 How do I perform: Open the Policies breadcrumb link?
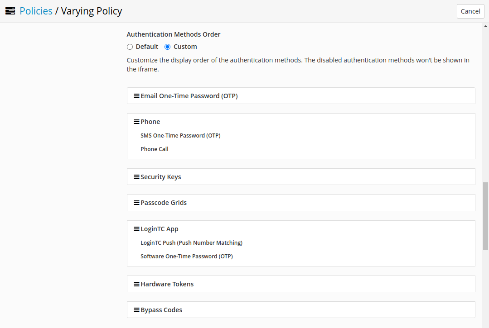point(36,10)
